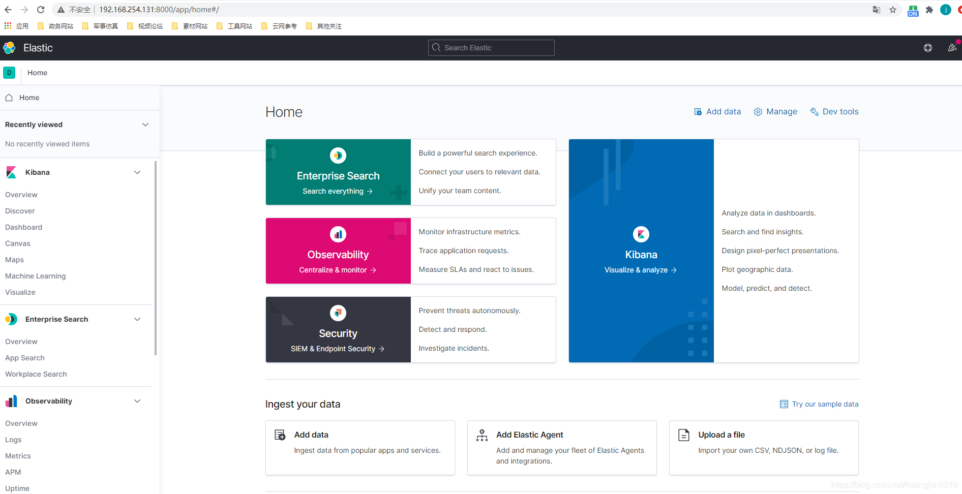Screen dimensions: 962x494
Task: Open Dashboard in Kibana menu
Action: pyautogui.click(x=23, y=227)
